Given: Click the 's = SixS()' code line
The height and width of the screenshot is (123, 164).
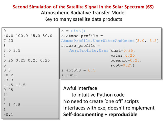Looking at the screenshot, I should pyautogui.click(x=73, y=31).
